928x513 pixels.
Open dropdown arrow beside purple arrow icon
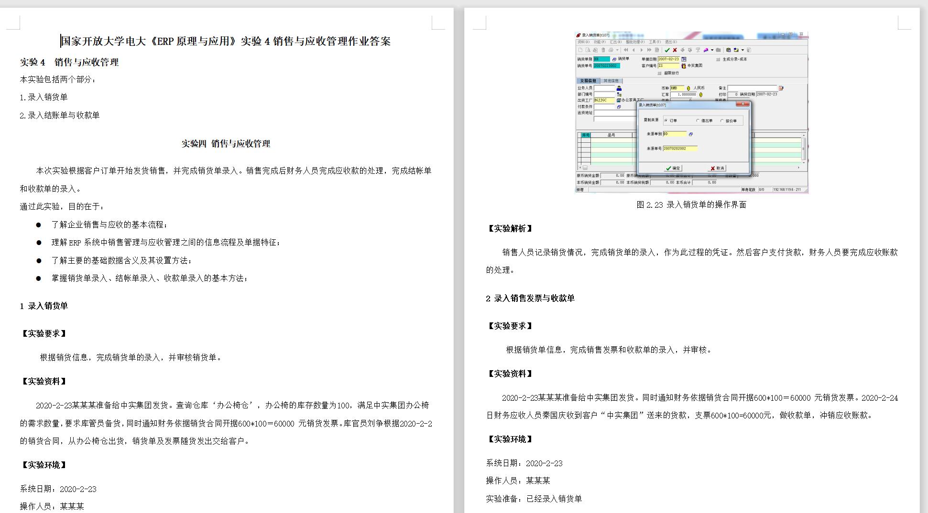(712, 50)
